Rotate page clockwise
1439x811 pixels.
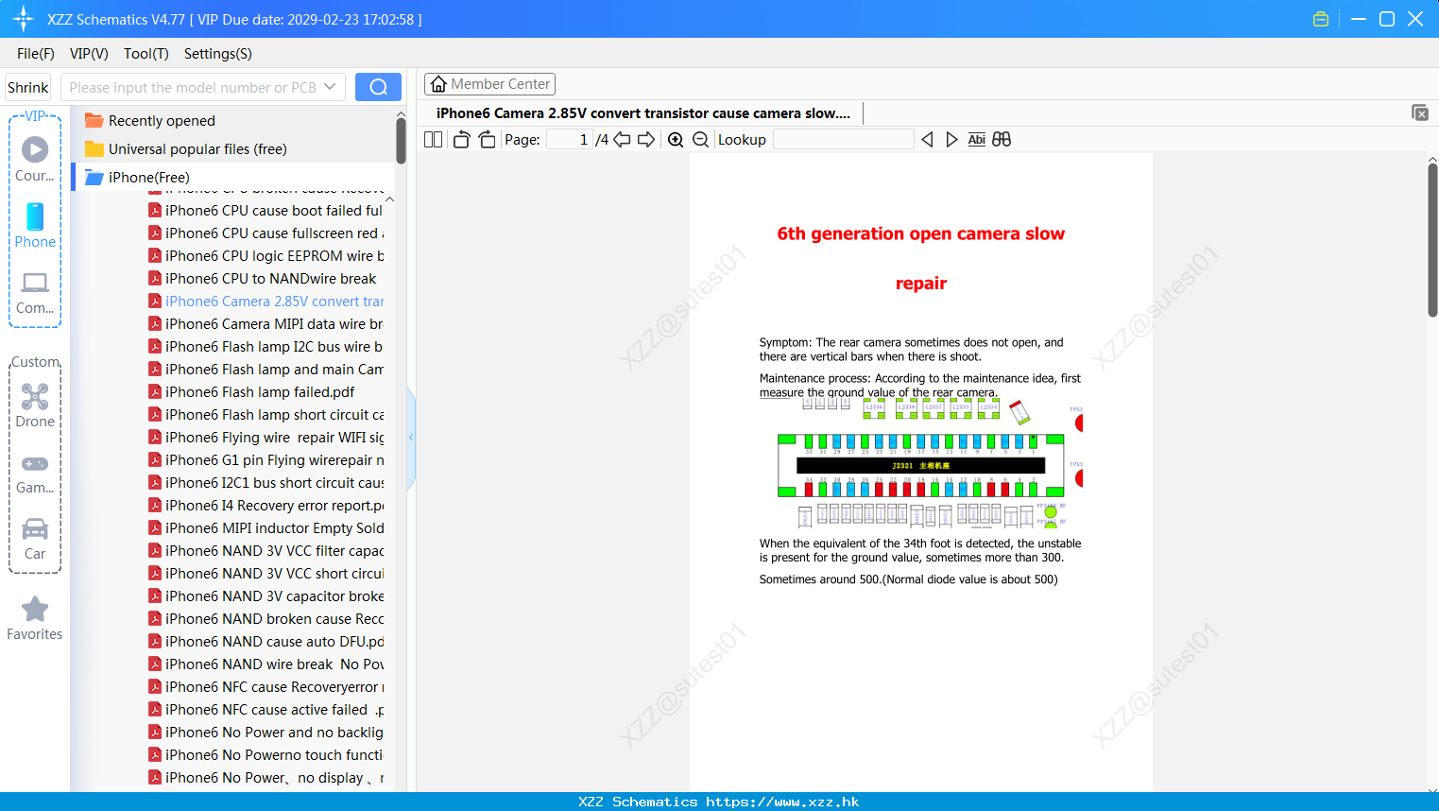point(487,139)
